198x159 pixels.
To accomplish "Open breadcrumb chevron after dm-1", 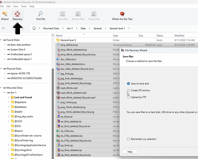I will pyautogui.click(x=77, y=28).
